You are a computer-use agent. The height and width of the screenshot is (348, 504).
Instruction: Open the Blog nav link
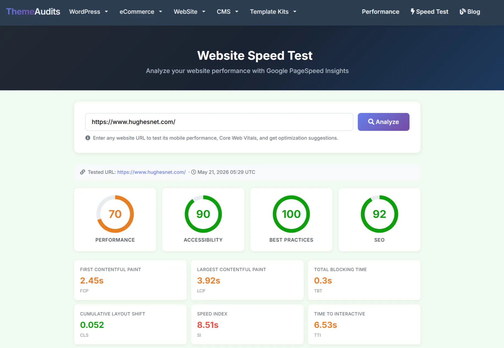point(470,12)
